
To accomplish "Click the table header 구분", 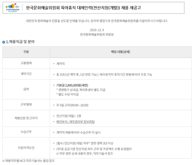I will 26,52.
